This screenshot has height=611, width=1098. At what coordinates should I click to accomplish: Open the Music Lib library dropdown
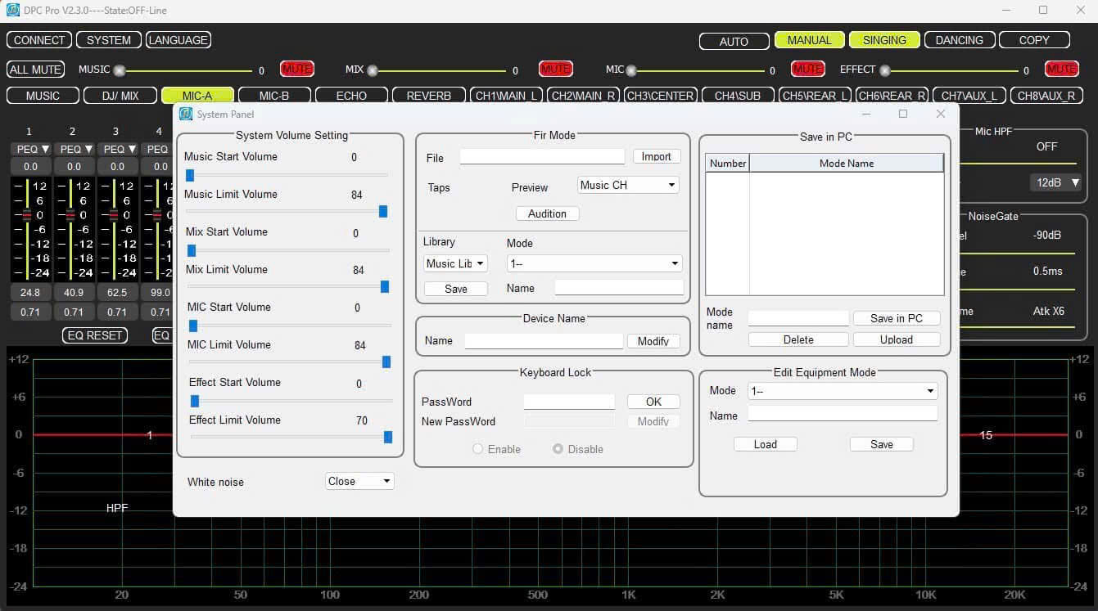tap(455, 263)
